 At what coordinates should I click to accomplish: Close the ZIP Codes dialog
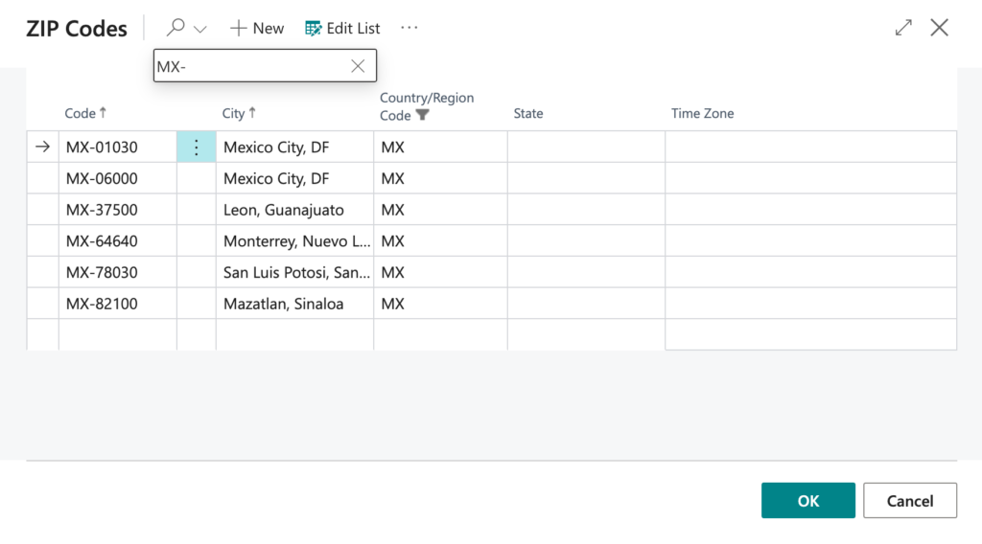[940, 28]
